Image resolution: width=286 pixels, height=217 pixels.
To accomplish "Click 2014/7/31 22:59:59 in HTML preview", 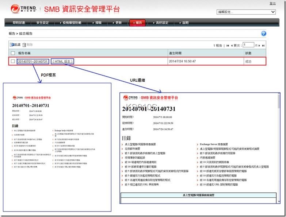I will coord(163,123).
